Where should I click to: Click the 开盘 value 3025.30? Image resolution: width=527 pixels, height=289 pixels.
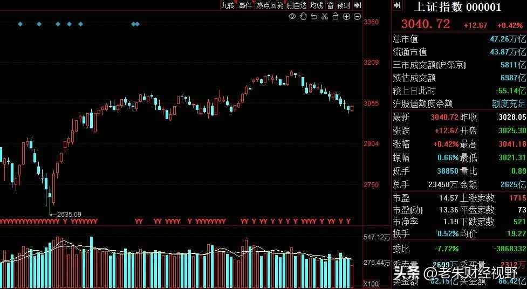point(512,130)
